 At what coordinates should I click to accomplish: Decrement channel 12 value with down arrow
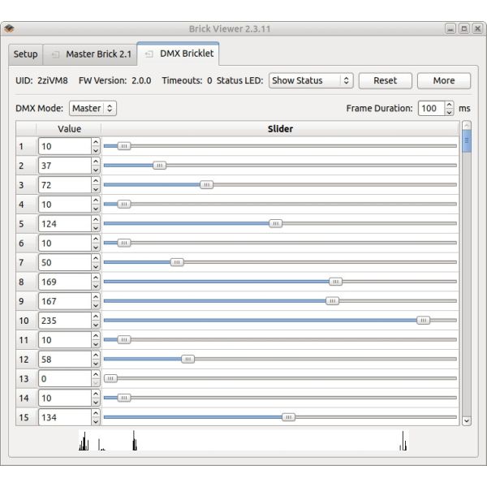[96, 364]
